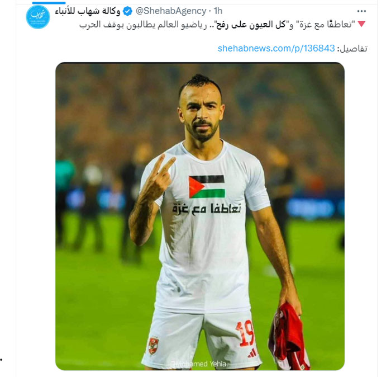This screenshot has width=391, height=377.
Task: Open the Shehab Agency profile avatar
Action: (x=38, y=17)
